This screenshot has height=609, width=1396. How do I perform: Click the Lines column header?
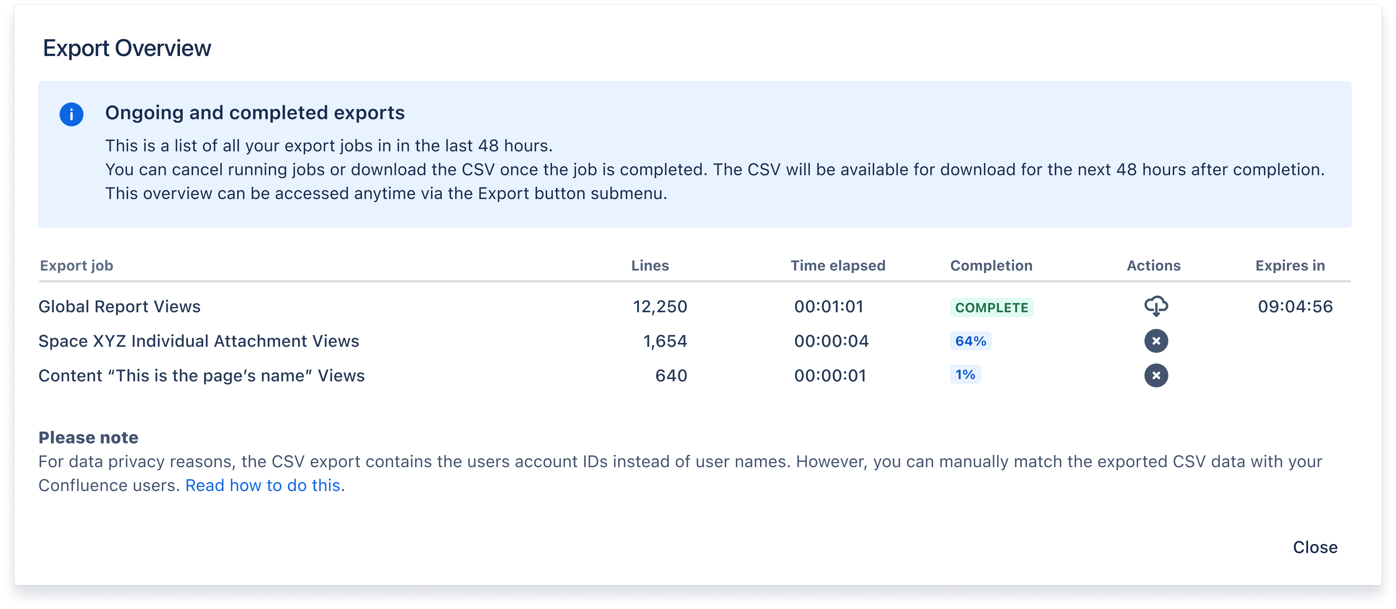click(650, 265)
